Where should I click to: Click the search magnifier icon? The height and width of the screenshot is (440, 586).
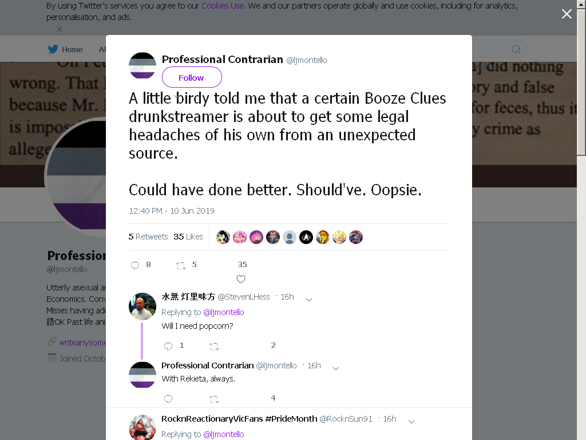pos(516,49)
